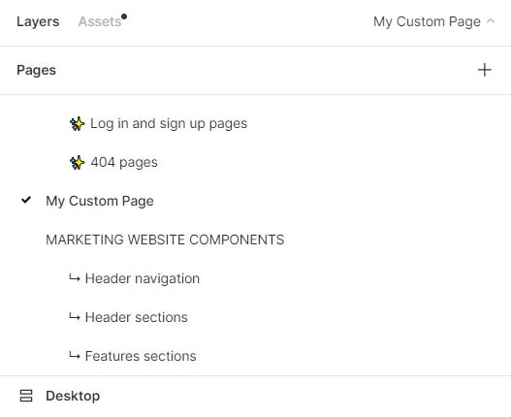Click the arrow icon before Features sections
The image size is (511, 417).
tap(75, 355)
